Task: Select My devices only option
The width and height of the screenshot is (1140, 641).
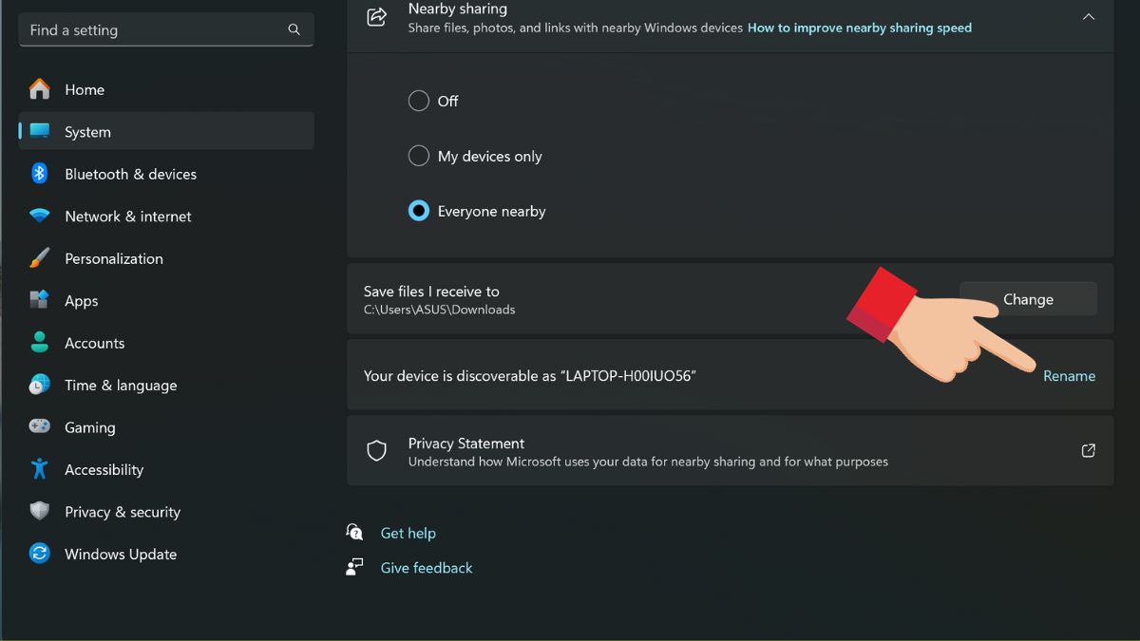Action: 419,156
